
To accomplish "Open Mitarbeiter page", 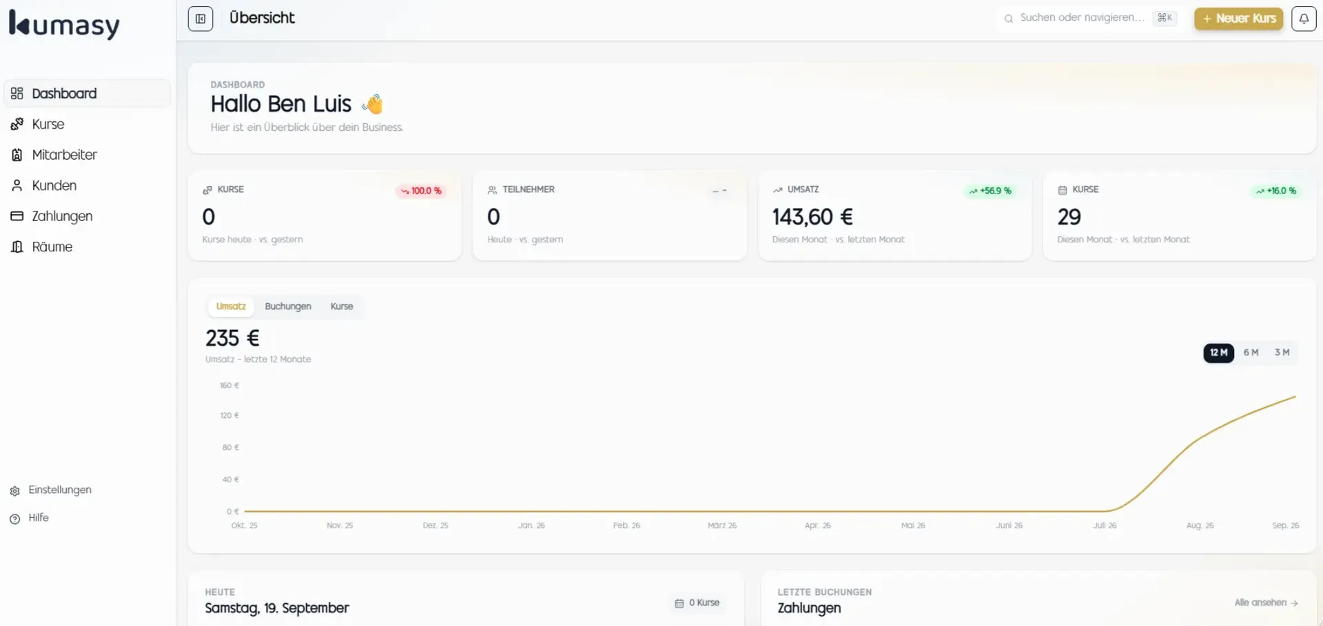I will click(88, 155).
